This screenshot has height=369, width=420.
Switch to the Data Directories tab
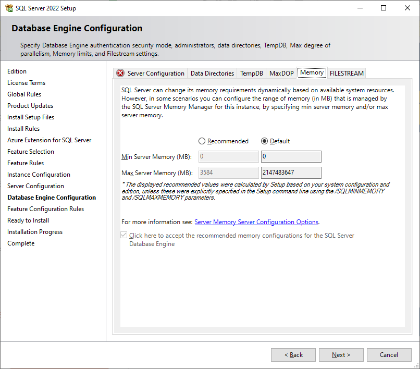tap(212, 73)
